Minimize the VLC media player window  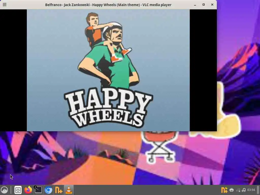[x=195, y=5]
